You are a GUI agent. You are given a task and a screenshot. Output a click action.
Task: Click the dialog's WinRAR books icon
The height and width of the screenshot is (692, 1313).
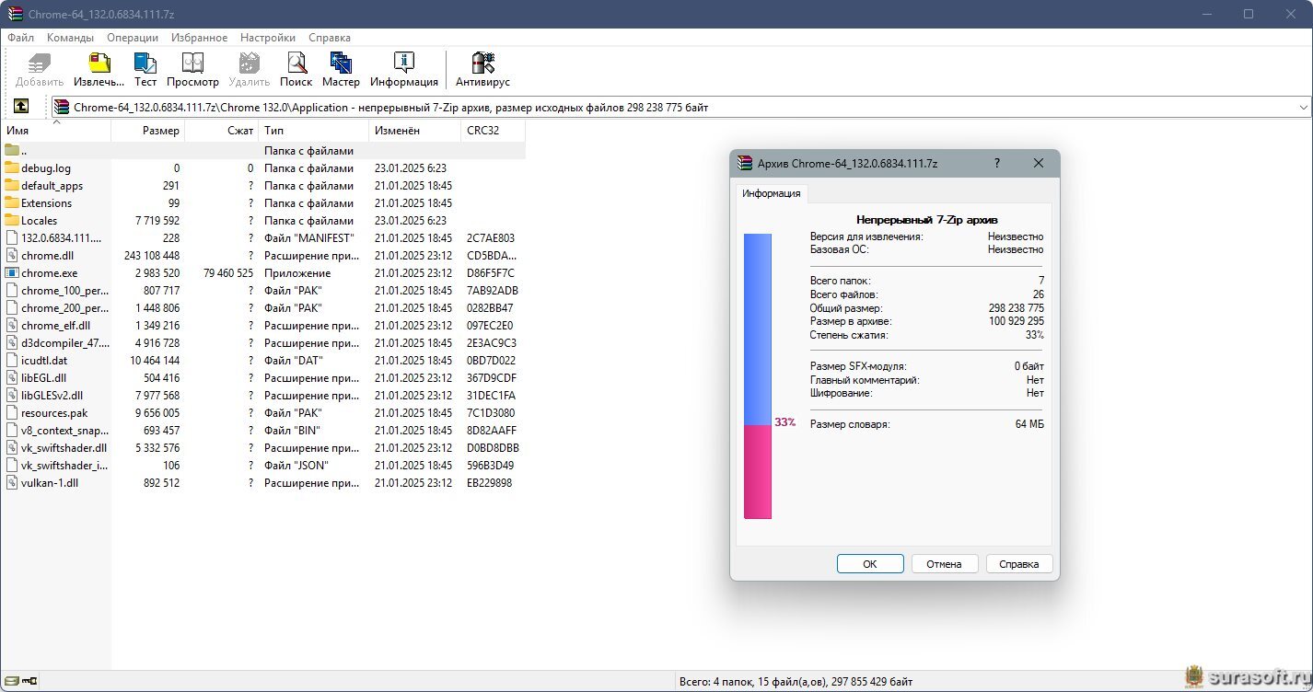(x=745, y=163)
